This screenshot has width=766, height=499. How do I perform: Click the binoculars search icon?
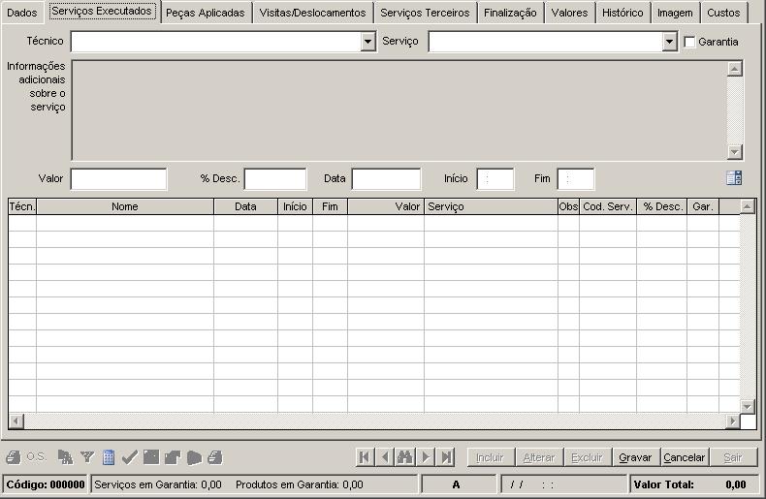pos(405,457)
